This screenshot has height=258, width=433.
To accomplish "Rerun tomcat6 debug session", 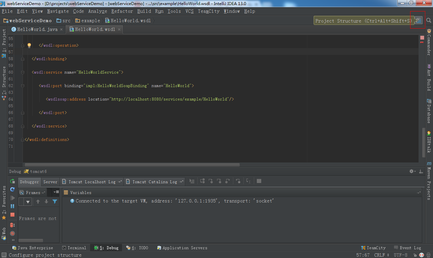I will pyautogui.click(x=12, y=182).
